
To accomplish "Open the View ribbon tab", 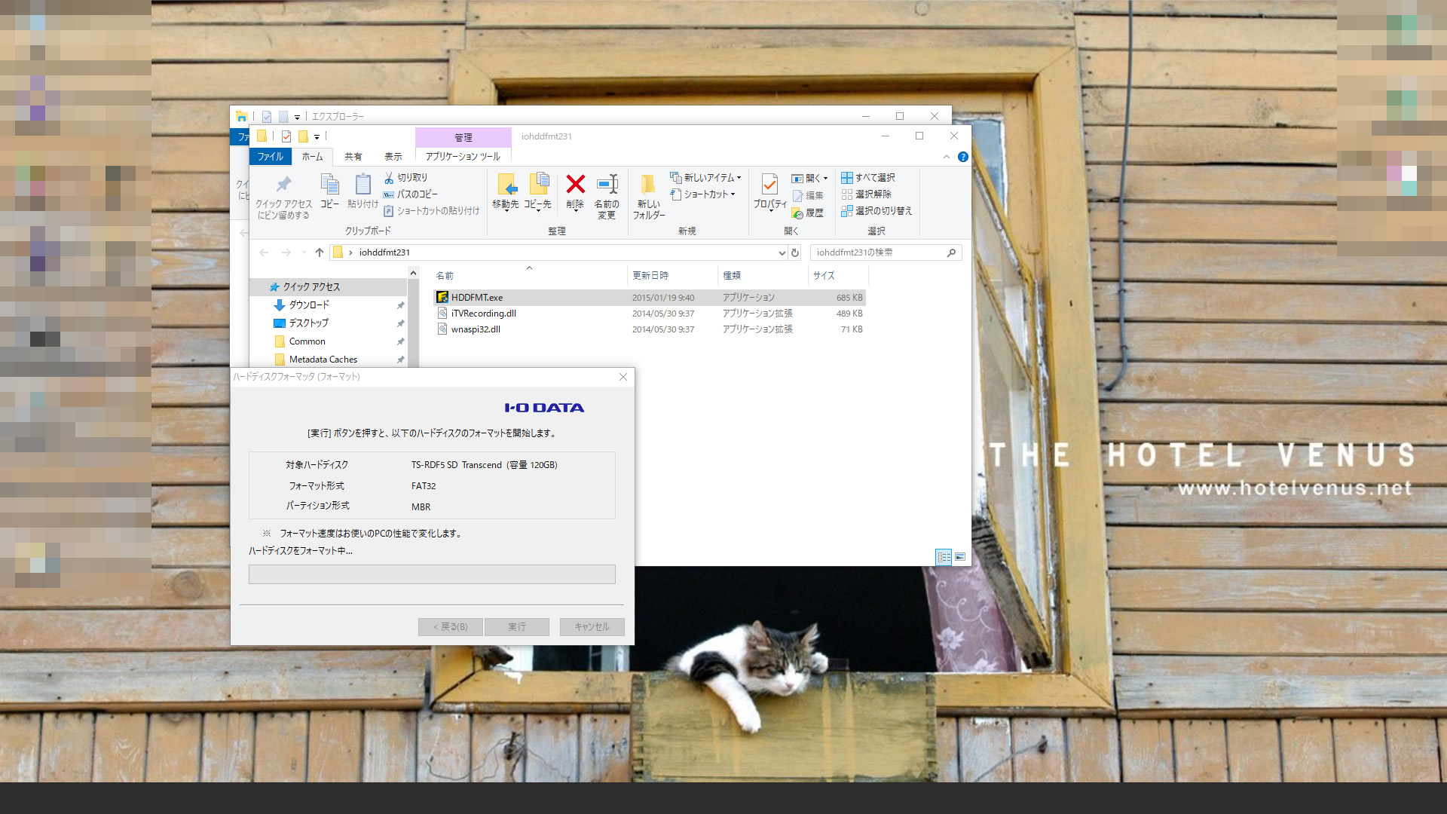I will pos(393,157).
